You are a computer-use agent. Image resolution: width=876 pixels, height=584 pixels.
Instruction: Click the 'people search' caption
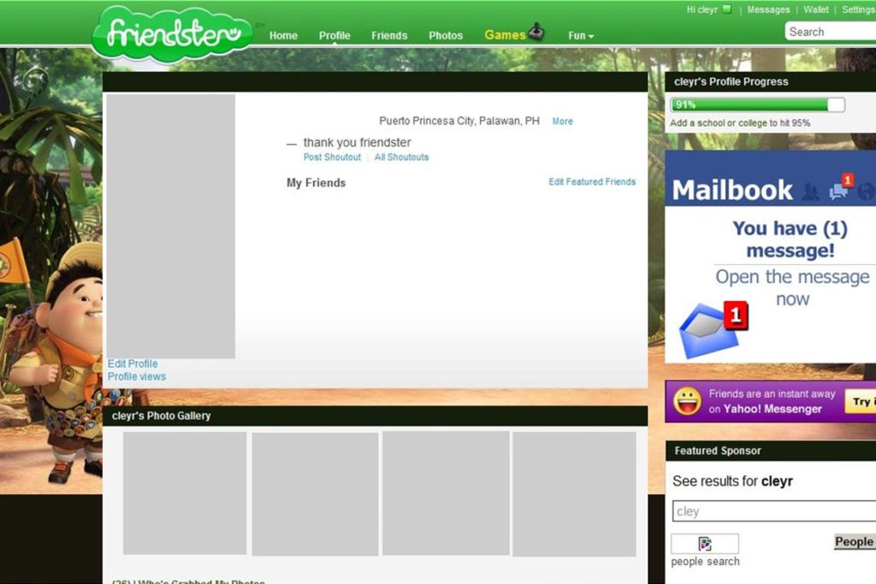tap(705, 562)
